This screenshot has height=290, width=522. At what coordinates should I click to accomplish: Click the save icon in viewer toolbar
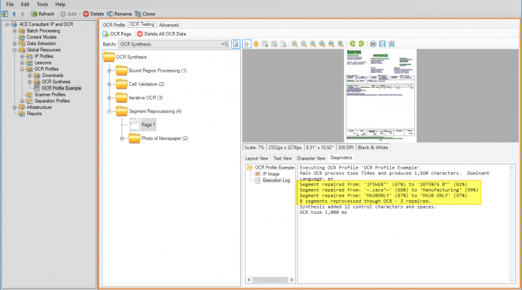[382, 44]
